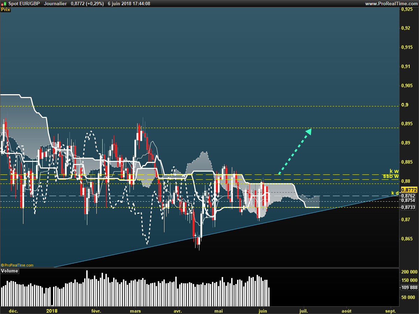Viewport: 419px width, 314px height.
Task: Click the 6 juin 2018 17:44:08 timestamp
Action: [129, 3]
